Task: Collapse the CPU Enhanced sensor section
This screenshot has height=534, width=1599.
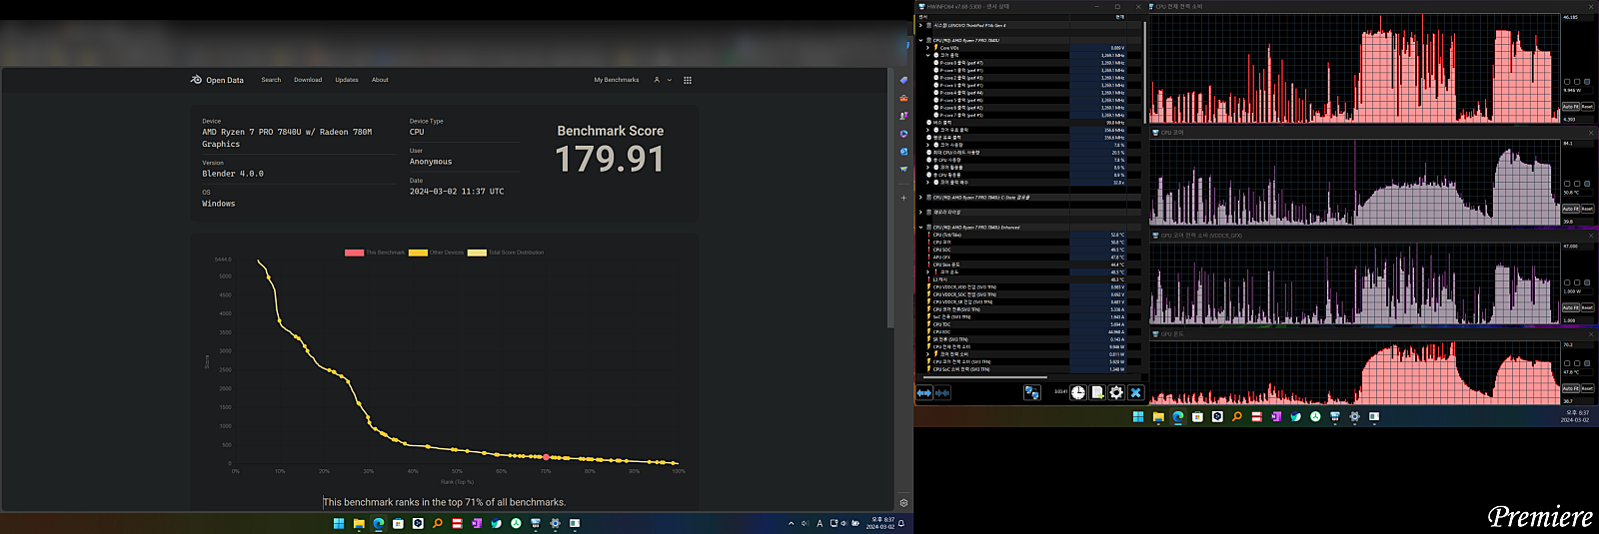Action: (920, 228)
